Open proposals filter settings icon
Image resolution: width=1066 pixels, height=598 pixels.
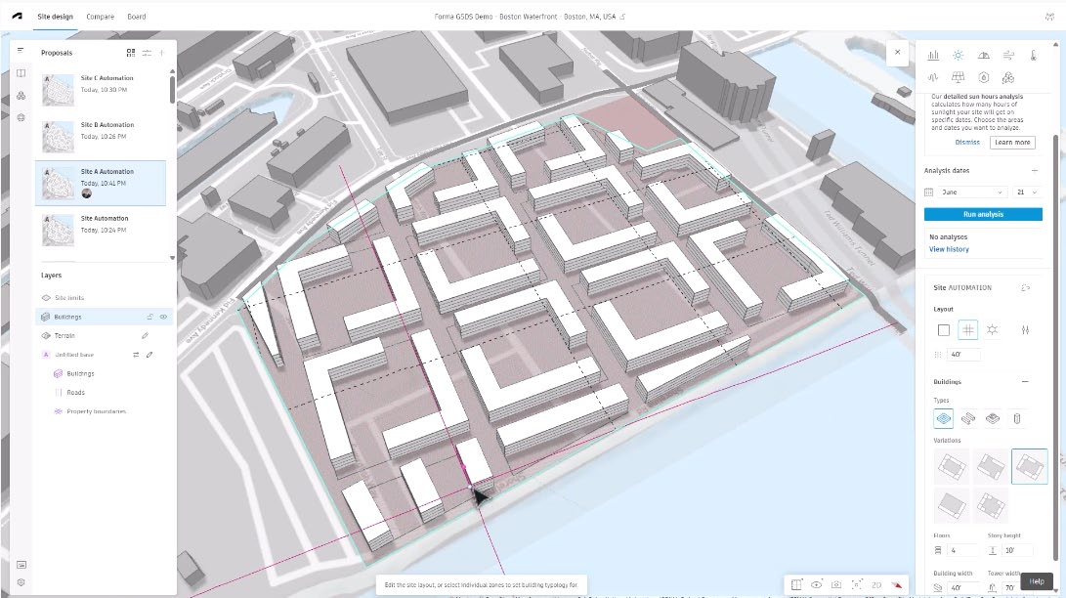pos(147,53)
